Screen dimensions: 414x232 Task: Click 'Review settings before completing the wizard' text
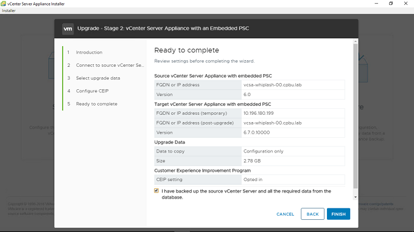click(x=205, y=61)
